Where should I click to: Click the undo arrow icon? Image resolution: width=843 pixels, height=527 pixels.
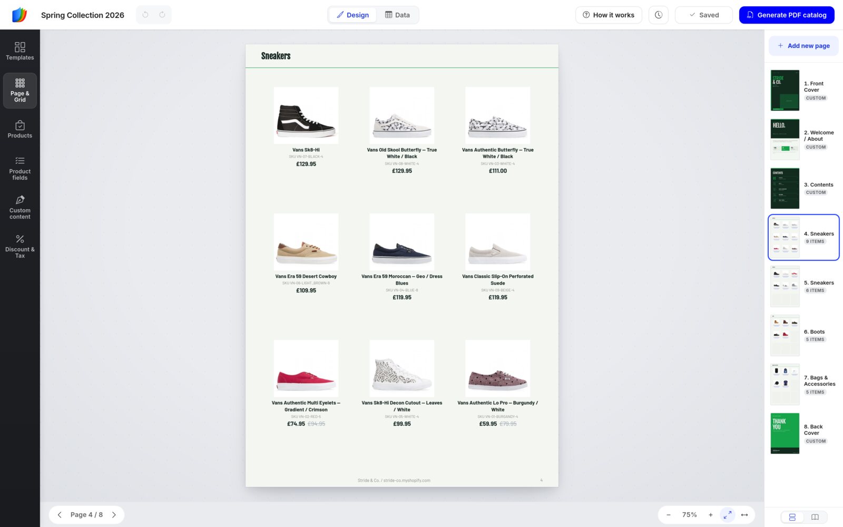point(145,15)
